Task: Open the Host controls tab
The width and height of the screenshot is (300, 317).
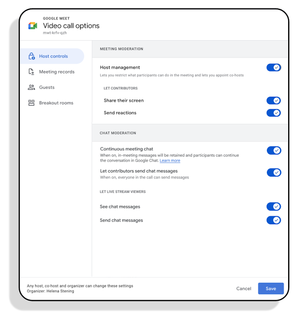Action: click(x=53, y=57)
